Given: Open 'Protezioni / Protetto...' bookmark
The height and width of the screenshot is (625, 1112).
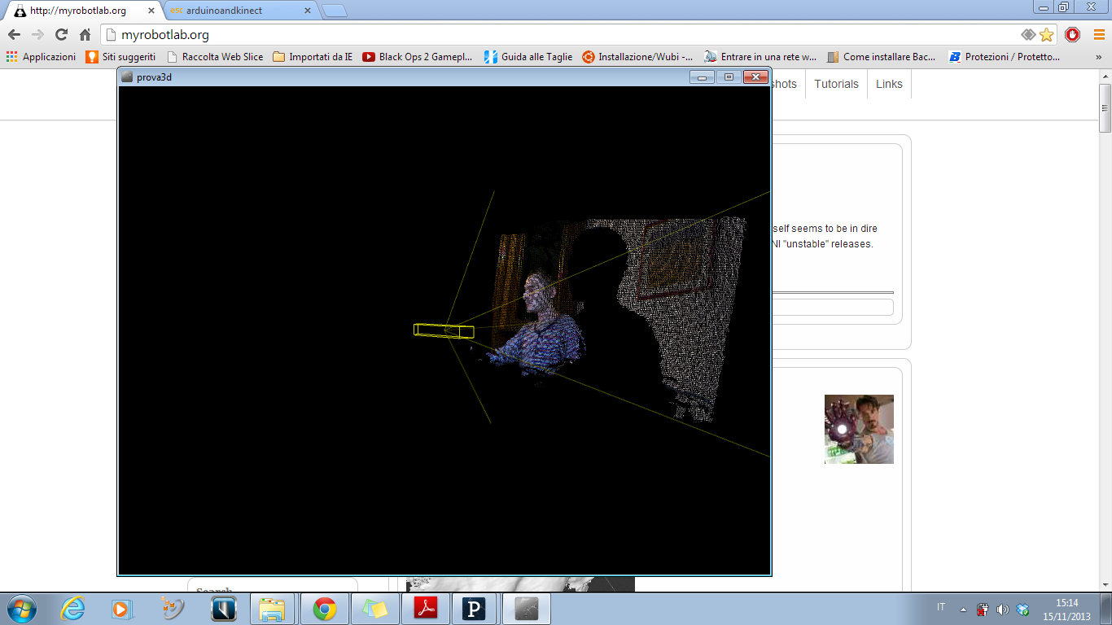Looking at the screenshot, I should pos(1005,57).
